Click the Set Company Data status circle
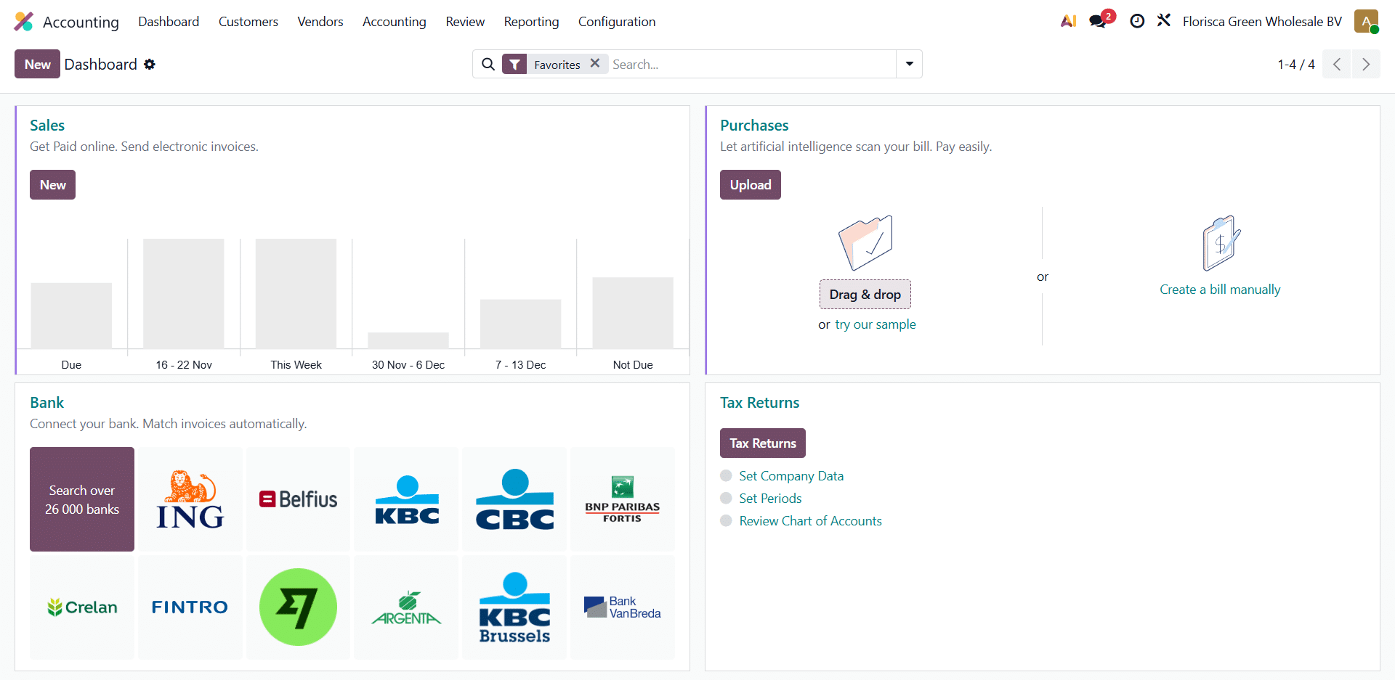 (x=726, y=475)
